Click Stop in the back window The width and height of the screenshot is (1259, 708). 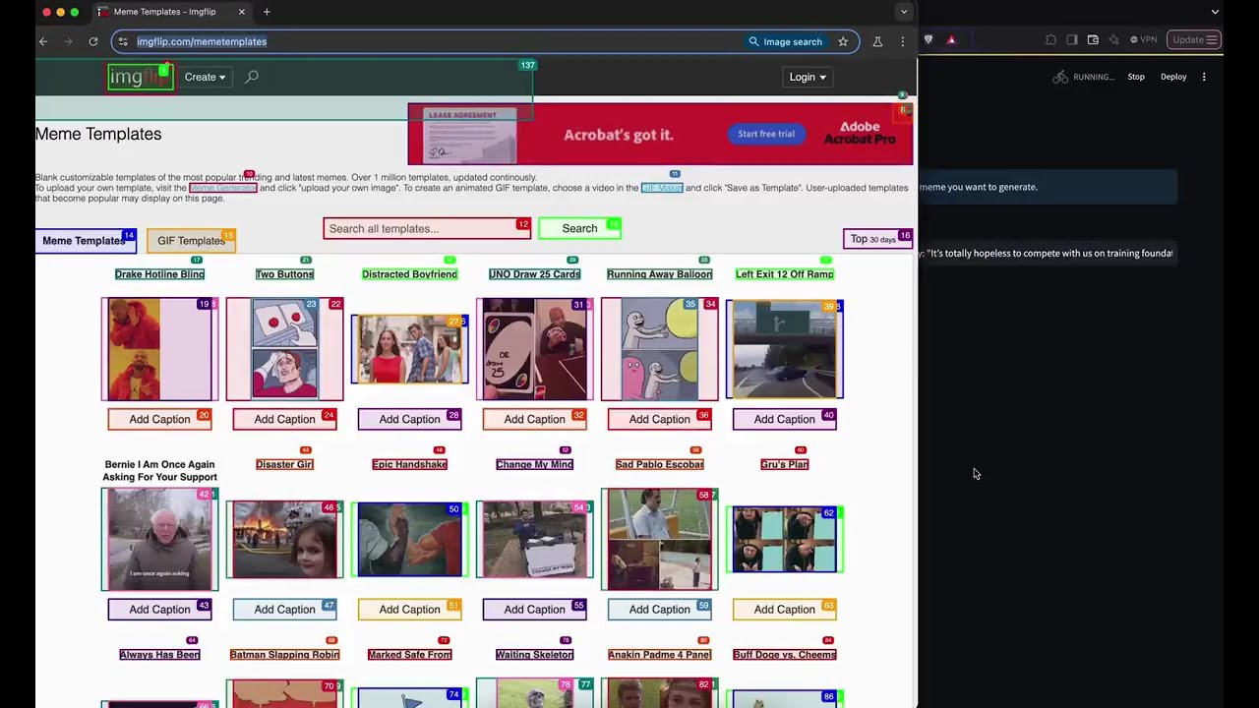tap(1136, 77)
